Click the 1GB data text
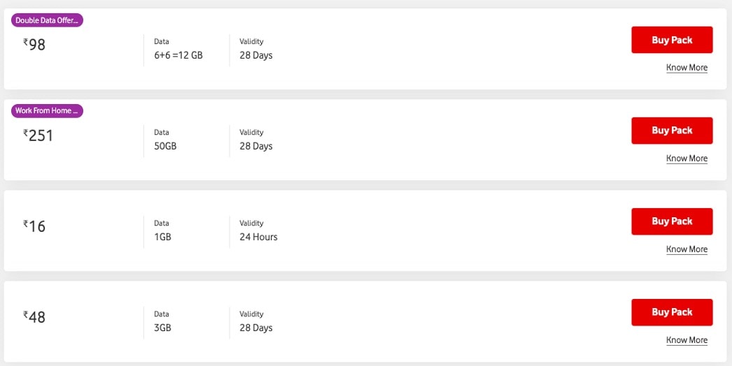 tap(162, 237)
